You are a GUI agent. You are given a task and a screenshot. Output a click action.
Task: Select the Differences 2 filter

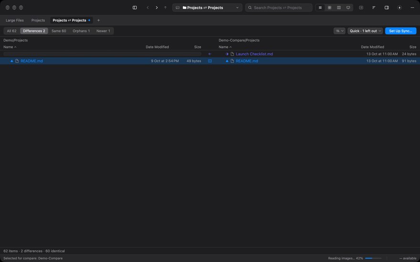[x=34, y=31]
